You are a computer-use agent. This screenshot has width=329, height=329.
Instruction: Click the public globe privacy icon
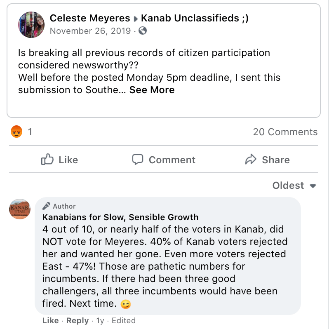(143, 31)
